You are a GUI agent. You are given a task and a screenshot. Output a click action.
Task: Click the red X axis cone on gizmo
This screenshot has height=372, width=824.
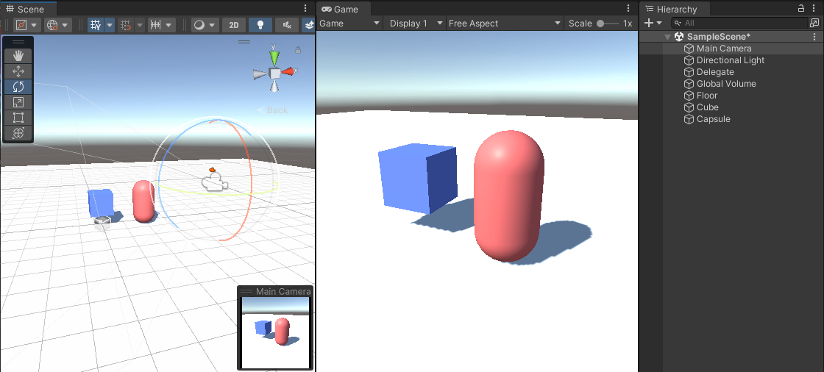point(288,71)
